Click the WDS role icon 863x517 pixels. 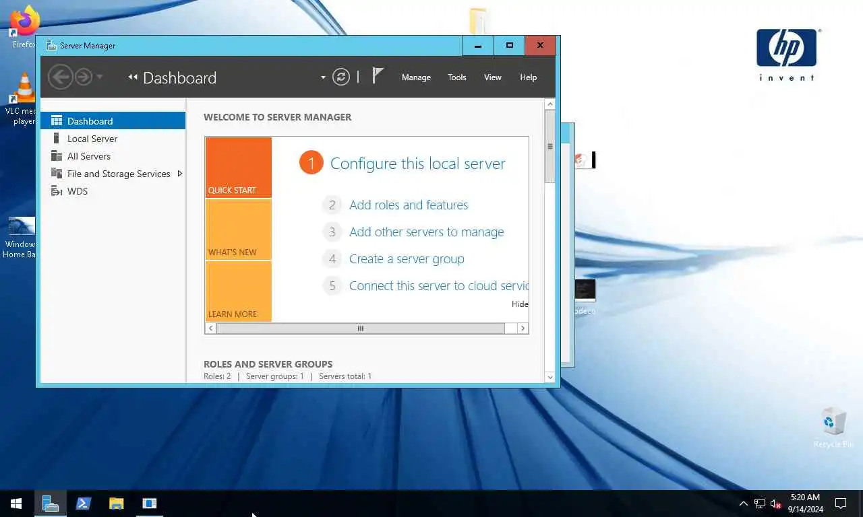pos(57,191)
